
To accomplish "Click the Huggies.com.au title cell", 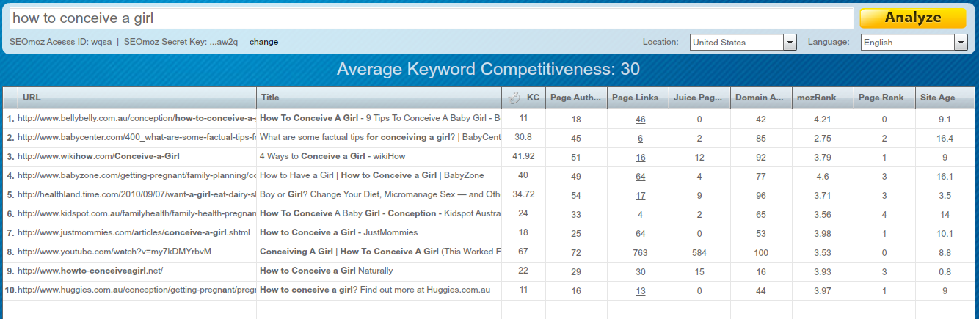I will pos(379,290).
